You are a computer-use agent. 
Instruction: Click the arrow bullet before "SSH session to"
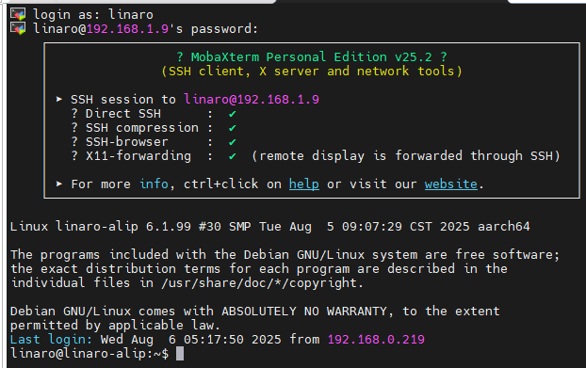click(x=58, y=99)
